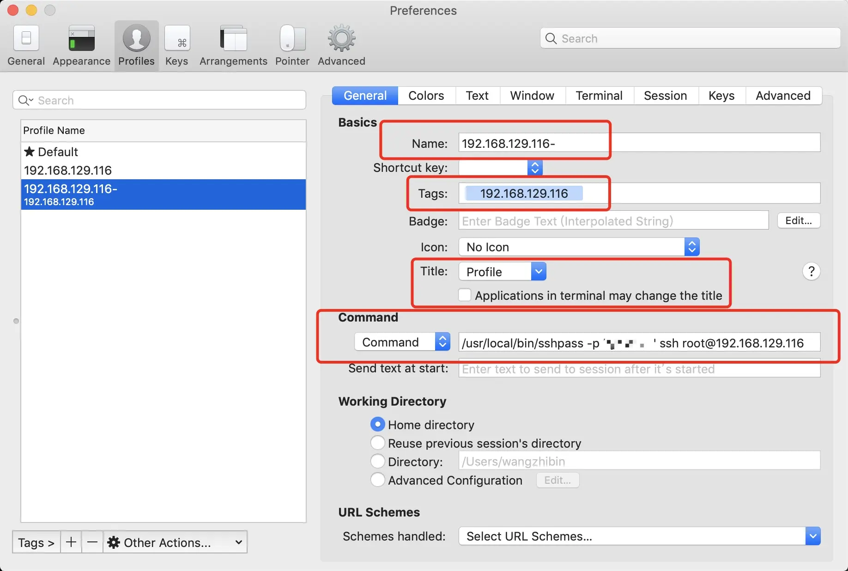848x571 pixels.
Task: Select Home directory option
Action: [377, 424]
